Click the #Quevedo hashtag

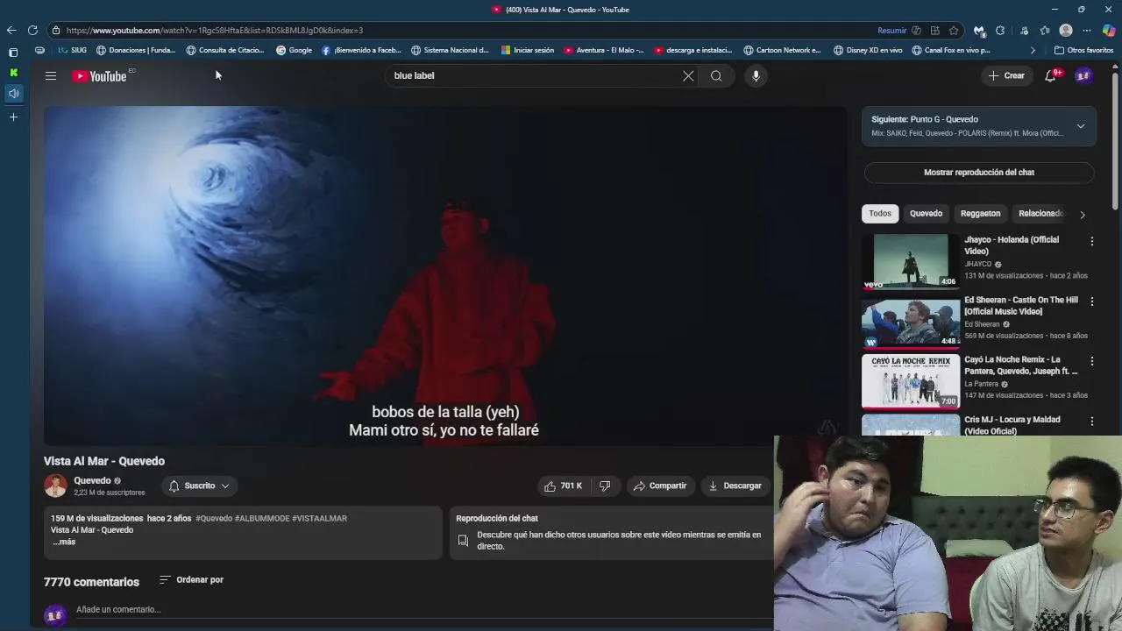pyautogui.click(x=214, y=519)
